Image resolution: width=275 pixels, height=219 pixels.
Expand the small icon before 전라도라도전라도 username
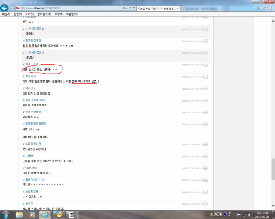tap(24, 124)
